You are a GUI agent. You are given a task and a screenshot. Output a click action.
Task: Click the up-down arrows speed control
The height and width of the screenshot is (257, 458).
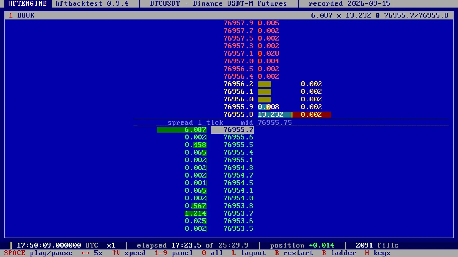(129, 253)
